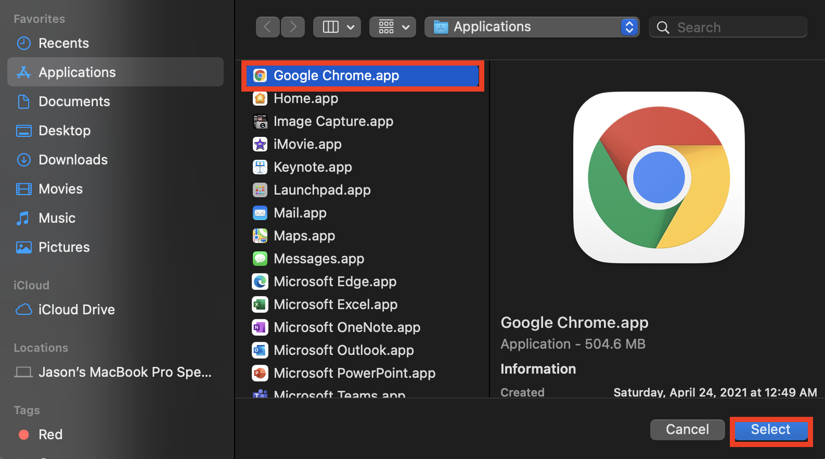Screen dimensions: 825x459
Task: Click the iMovie star icon
Action: click(260, 144)
